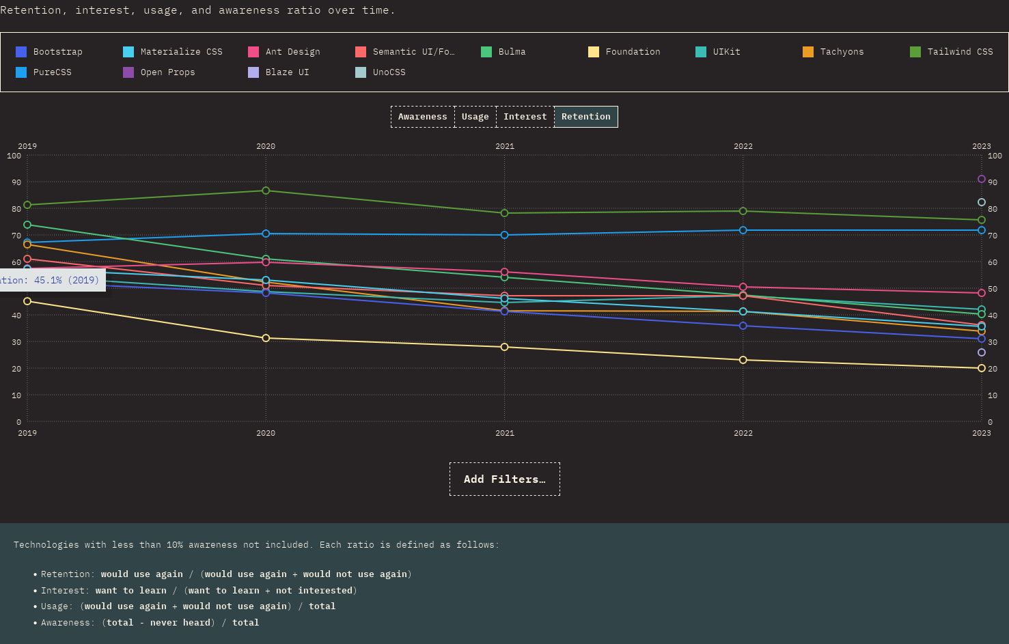Click the UnoCSS legend color swatch
The height and width of the screenshot is (644, 1009).
[361, 72]
